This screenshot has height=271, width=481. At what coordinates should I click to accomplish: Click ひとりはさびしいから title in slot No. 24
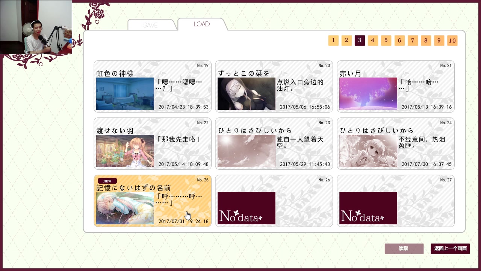click(x=377, y=131)
